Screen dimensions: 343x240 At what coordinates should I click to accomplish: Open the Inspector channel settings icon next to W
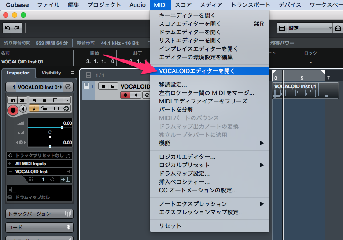[55, 100]
